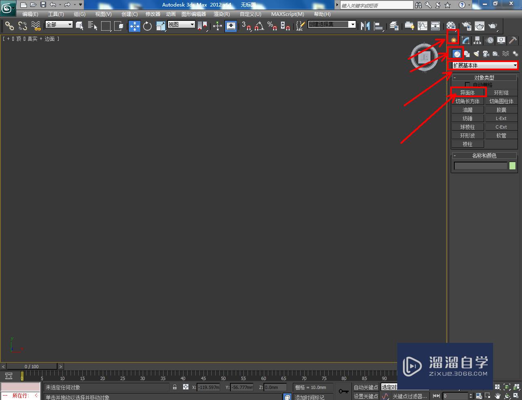Click the green object color swatch
Viewport: 522px width, 400px height.
click(x=512, y=166)
